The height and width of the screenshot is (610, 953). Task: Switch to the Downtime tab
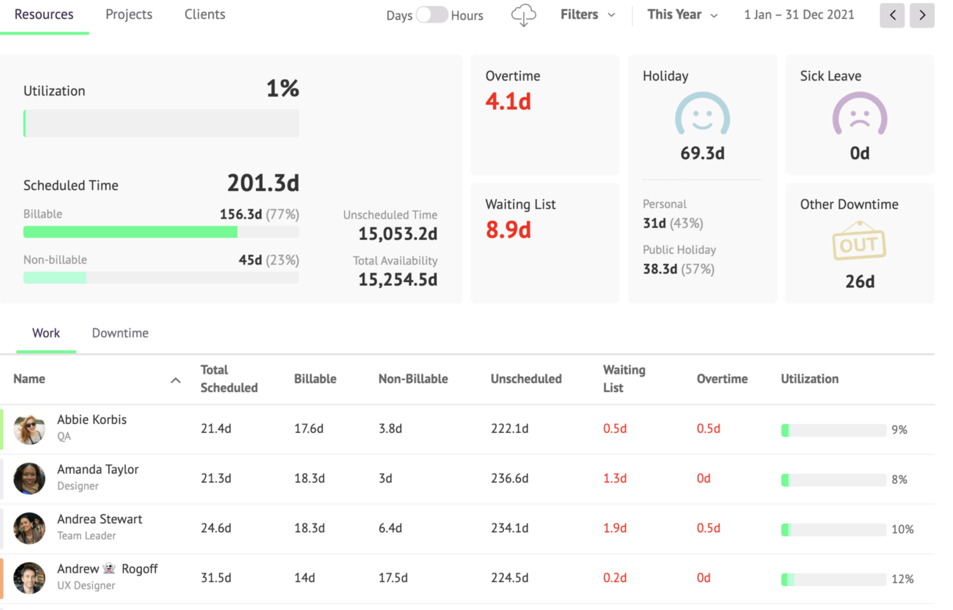tap(119, 333)
